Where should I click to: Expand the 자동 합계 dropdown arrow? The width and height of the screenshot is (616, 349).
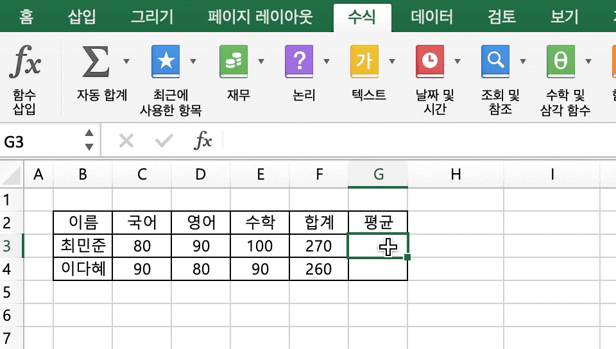pyautogui.click(x=126, y=61)
